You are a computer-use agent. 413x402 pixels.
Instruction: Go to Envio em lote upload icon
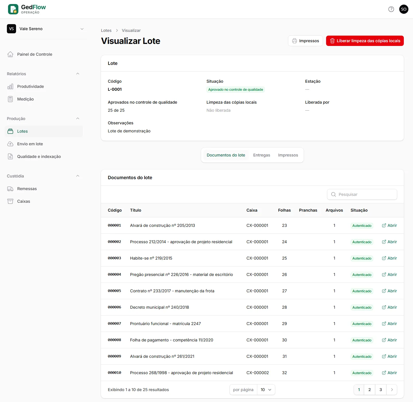pyautogui.click(x=10, y=144)
